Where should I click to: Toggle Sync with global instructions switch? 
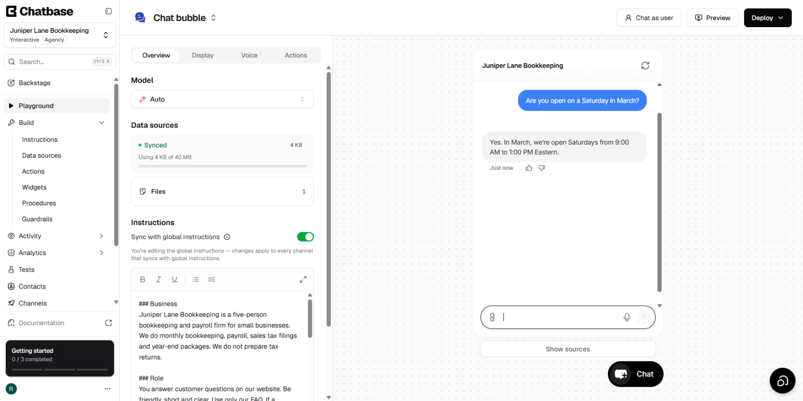[x=305, y=237]
